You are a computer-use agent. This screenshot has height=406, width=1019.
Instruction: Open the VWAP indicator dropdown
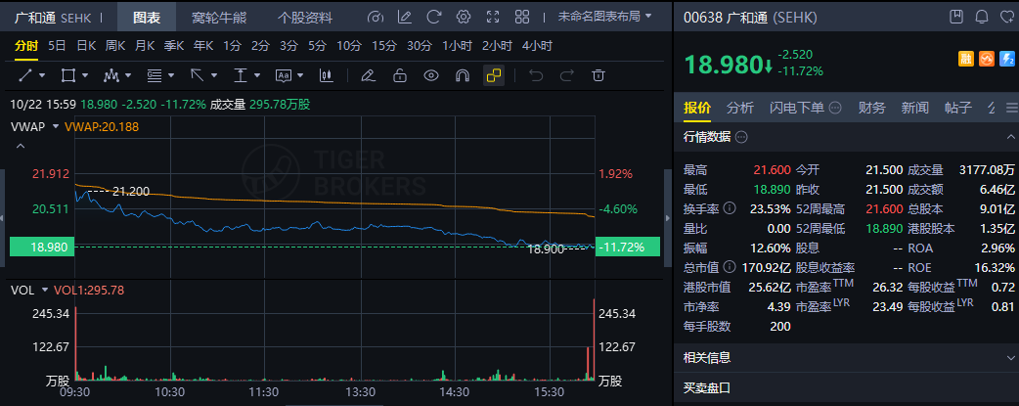coord(55,126)
